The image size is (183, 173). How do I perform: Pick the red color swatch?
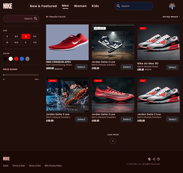point(16,59)
